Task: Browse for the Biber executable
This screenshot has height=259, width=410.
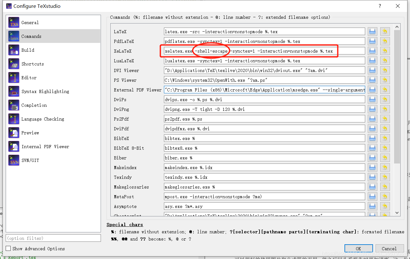Action: tap(372, 158)
